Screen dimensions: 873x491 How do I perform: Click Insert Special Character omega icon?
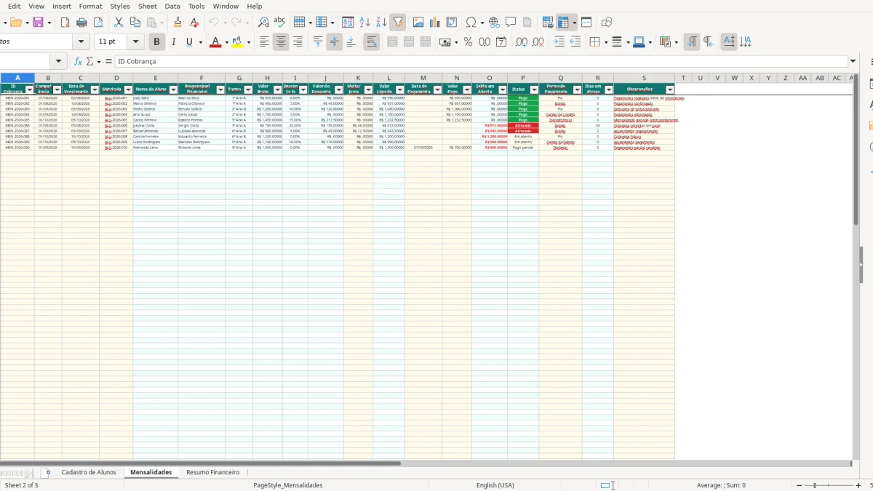471,22
